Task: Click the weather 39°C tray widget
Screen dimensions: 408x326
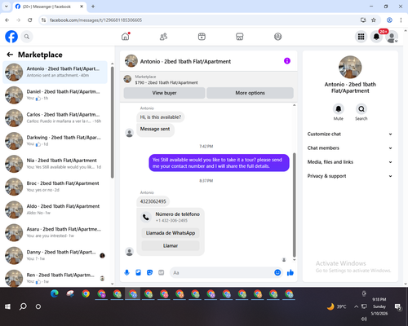Action: pyautogui.click(x=337, y=306)
